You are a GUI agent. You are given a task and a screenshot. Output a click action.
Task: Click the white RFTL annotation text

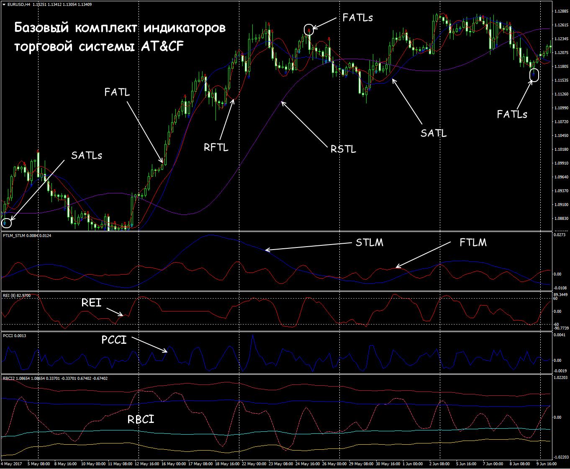tap(216, 147)
